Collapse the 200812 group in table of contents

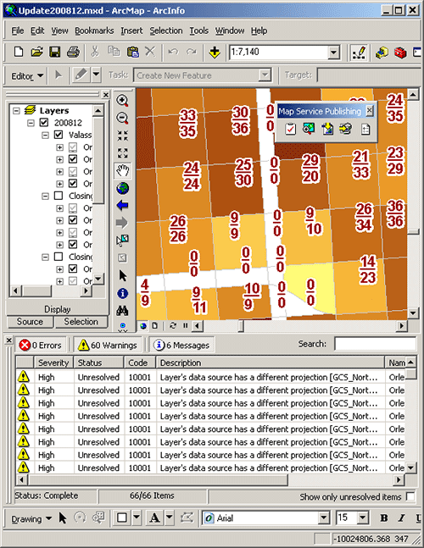[31, 123]
